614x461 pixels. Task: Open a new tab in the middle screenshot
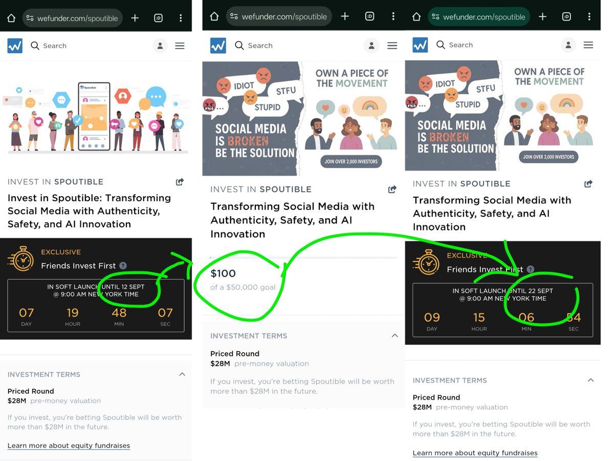pyautogui.click(x=345, y=16)
